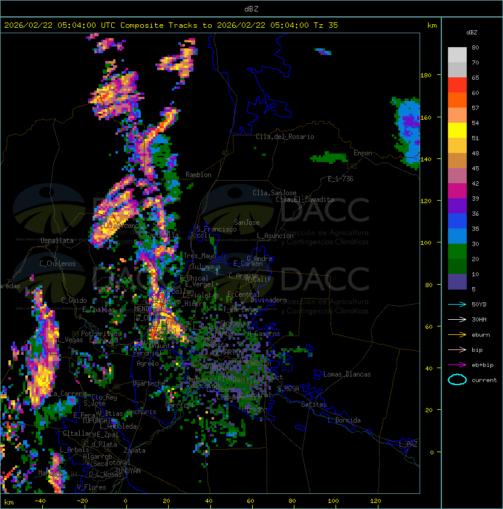The width and height of the screenshot is (503, 509).
Task: Click the '30HM' legend label
Action: (479, 319)
